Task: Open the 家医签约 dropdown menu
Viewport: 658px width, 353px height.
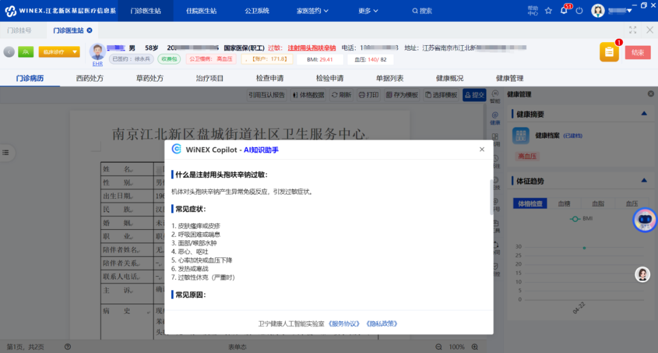Action: 312,11
